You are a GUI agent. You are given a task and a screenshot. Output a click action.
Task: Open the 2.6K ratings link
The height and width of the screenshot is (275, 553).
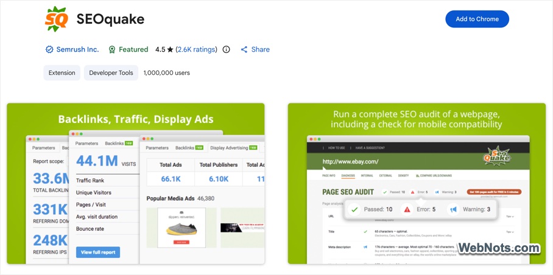(x=197, y=50)
